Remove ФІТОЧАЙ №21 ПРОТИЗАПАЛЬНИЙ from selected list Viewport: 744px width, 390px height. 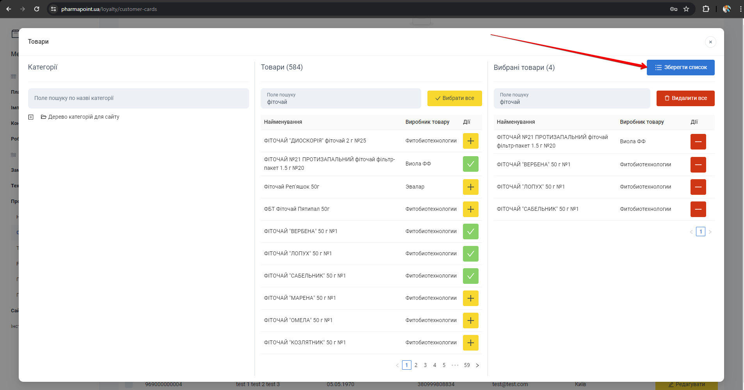tap(698, 142)
